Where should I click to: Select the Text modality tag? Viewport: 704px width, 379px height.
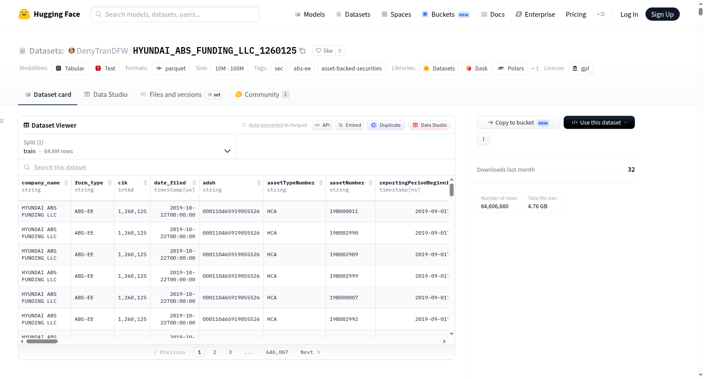(105, 68)
